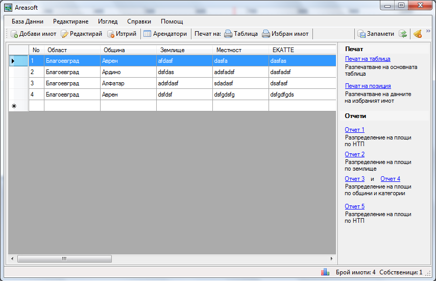Open the Отчет 3 report link
Viewport: 436px width, 281px height.
point(354,179)
